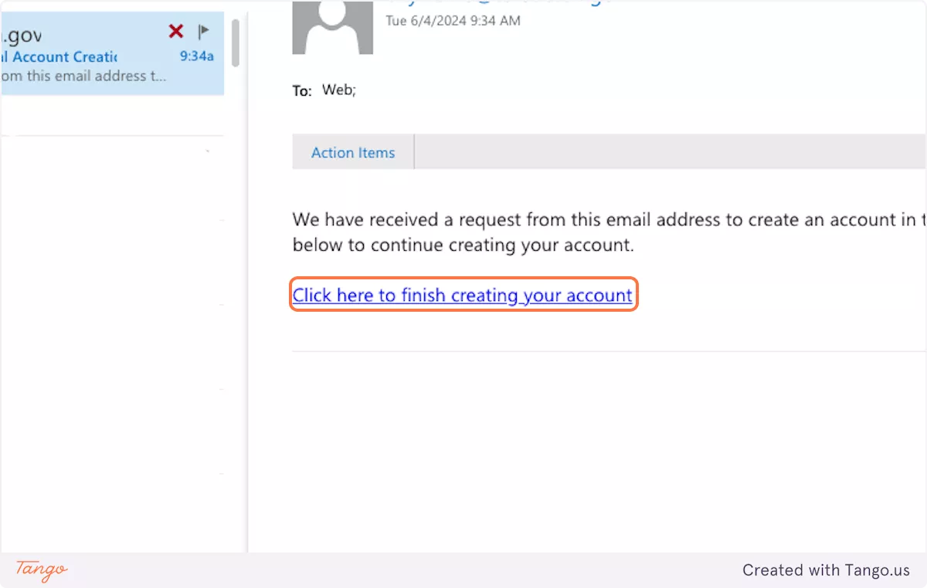The height and width of the screenshot is (588, 927).
Task: Select the Account Creation subject in the message list
Action: tap(62, 56)
